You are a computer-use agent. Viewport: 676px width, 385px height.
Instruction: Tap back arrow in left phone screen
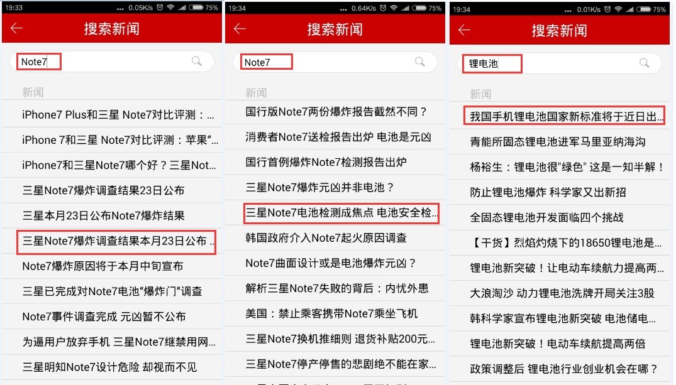click(16, 28)
